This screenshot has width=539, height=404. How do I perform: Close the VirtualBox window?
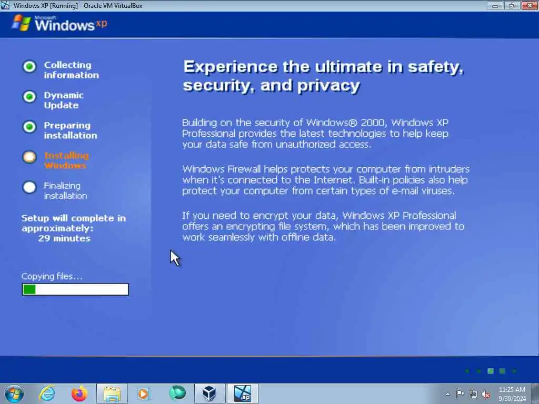click(530, 5)
